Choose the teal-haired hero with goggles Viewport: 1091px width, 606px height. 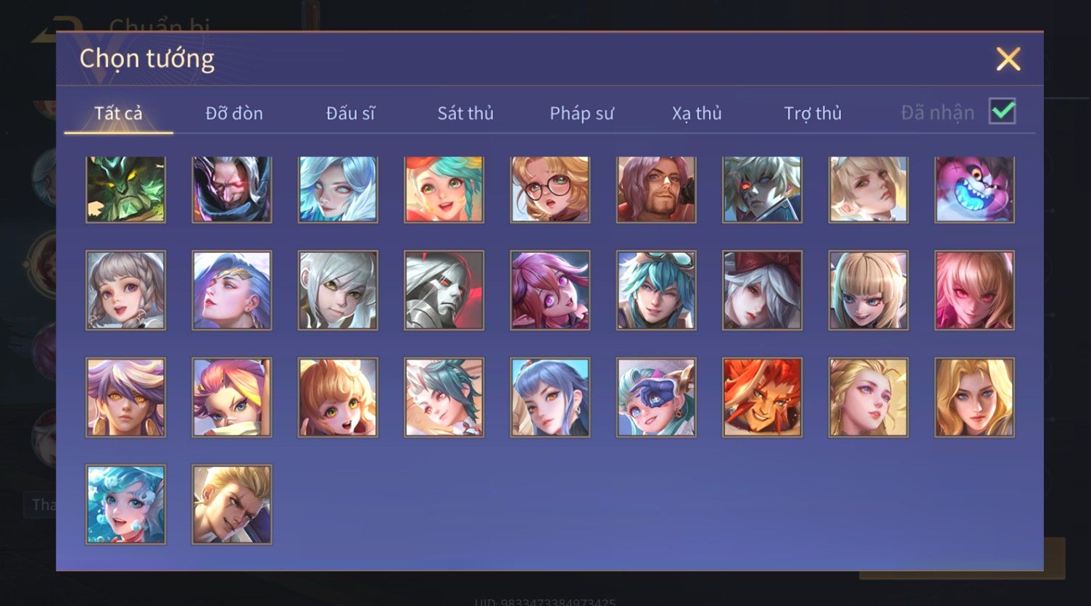coord(656,291)
